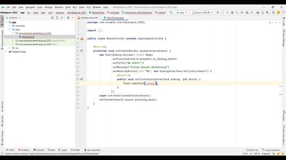Open the Event Log
The height and width of the screenshot is (160, 286).
coord(252,150)
